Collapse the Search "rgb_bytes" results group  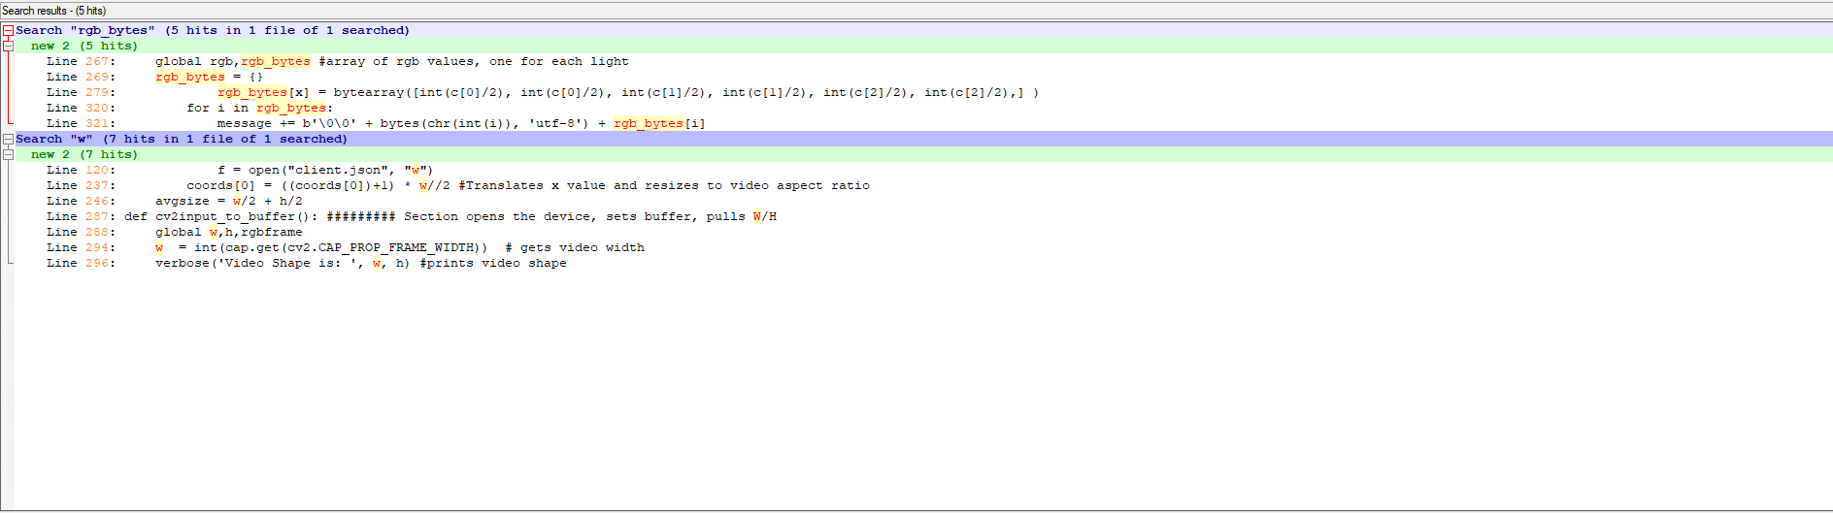click(8, 30)
